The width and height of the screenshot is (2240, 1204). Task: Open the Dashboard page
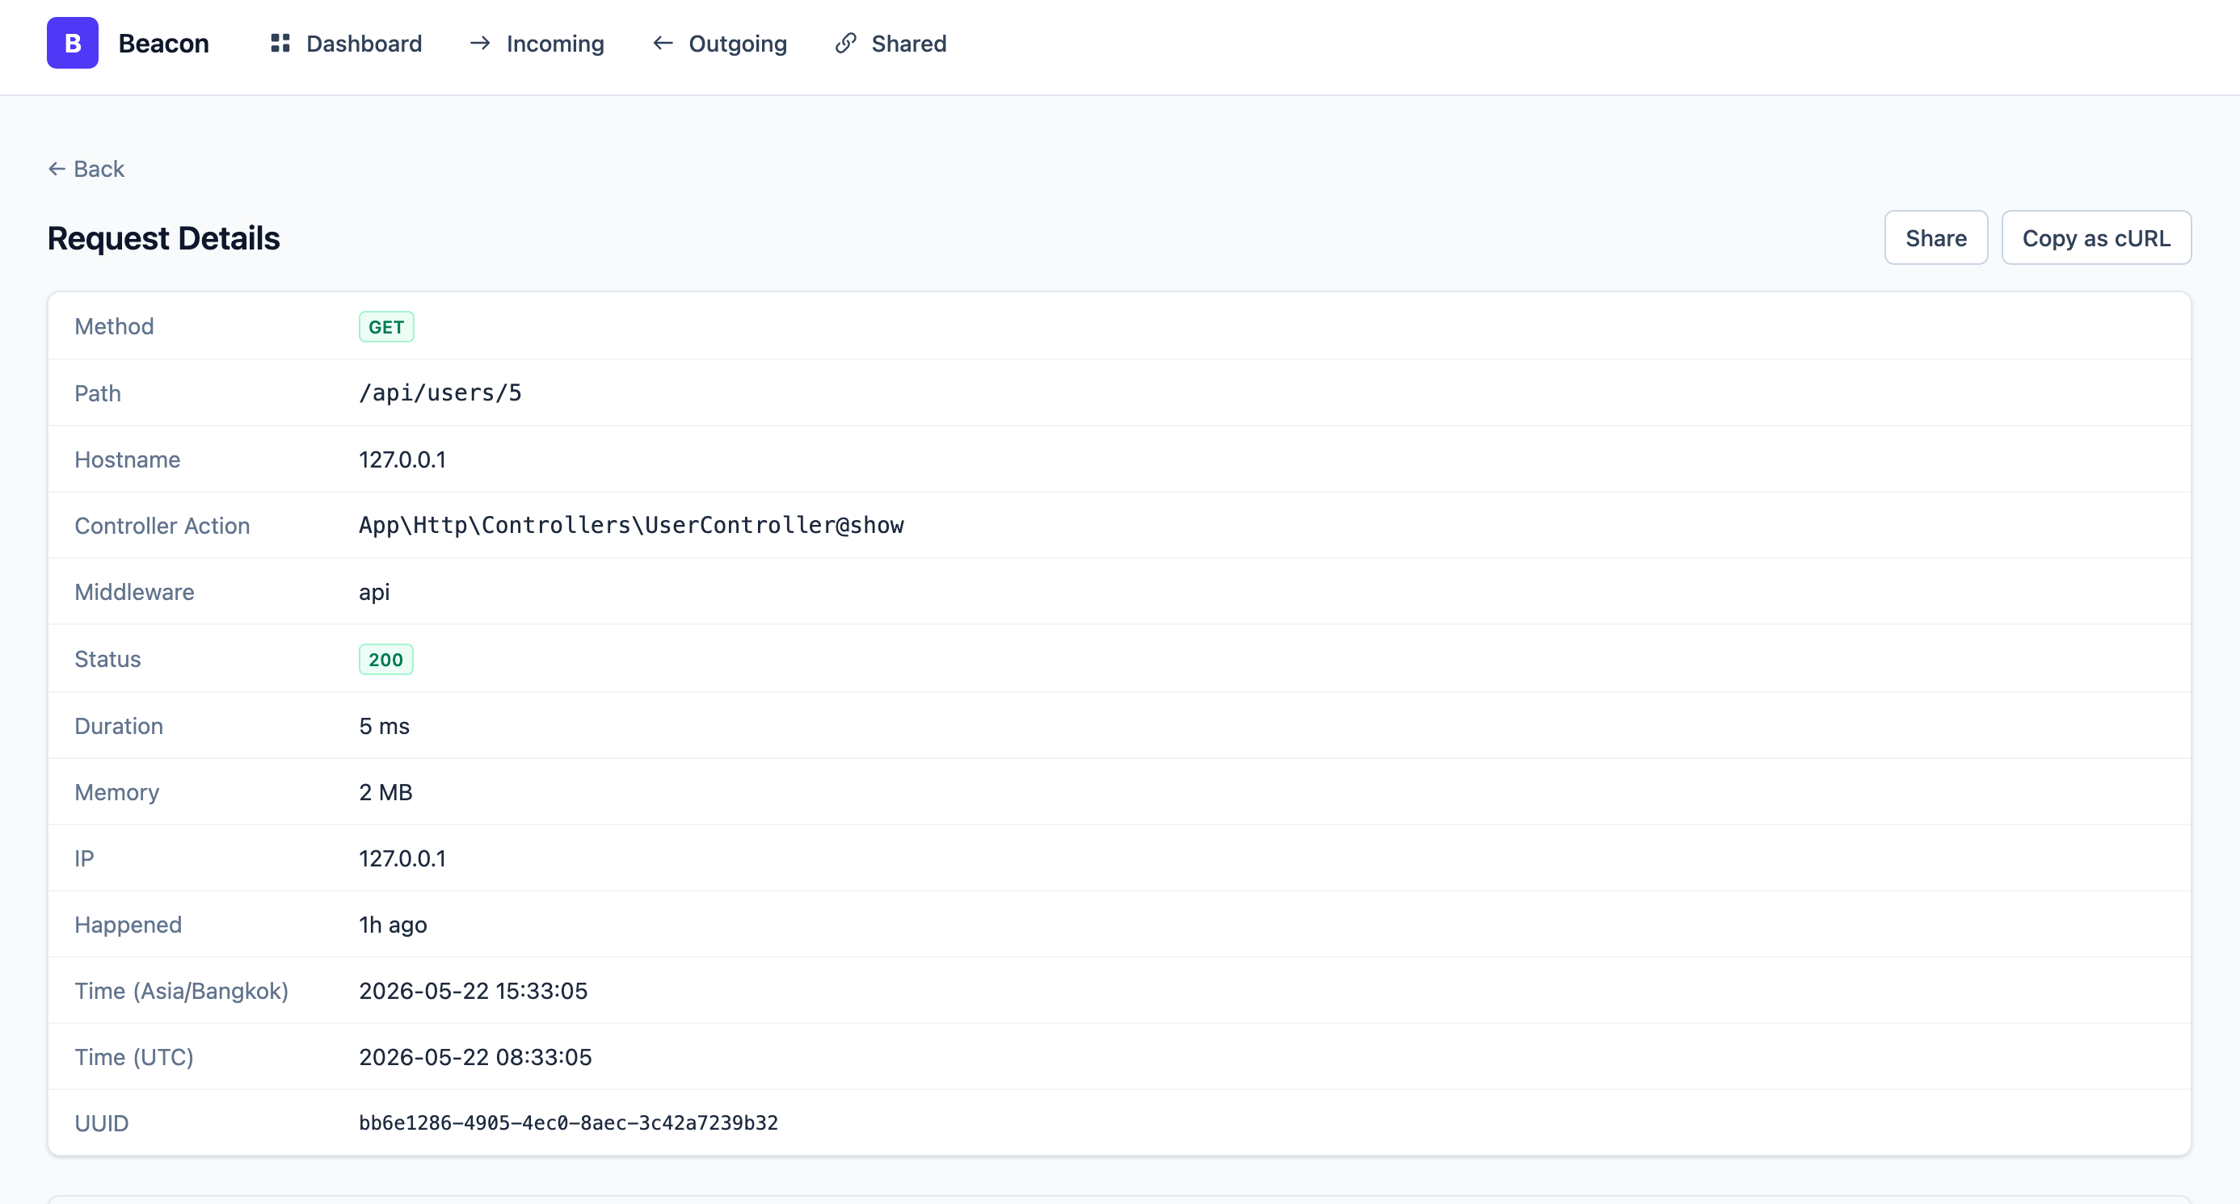[346, 43]
